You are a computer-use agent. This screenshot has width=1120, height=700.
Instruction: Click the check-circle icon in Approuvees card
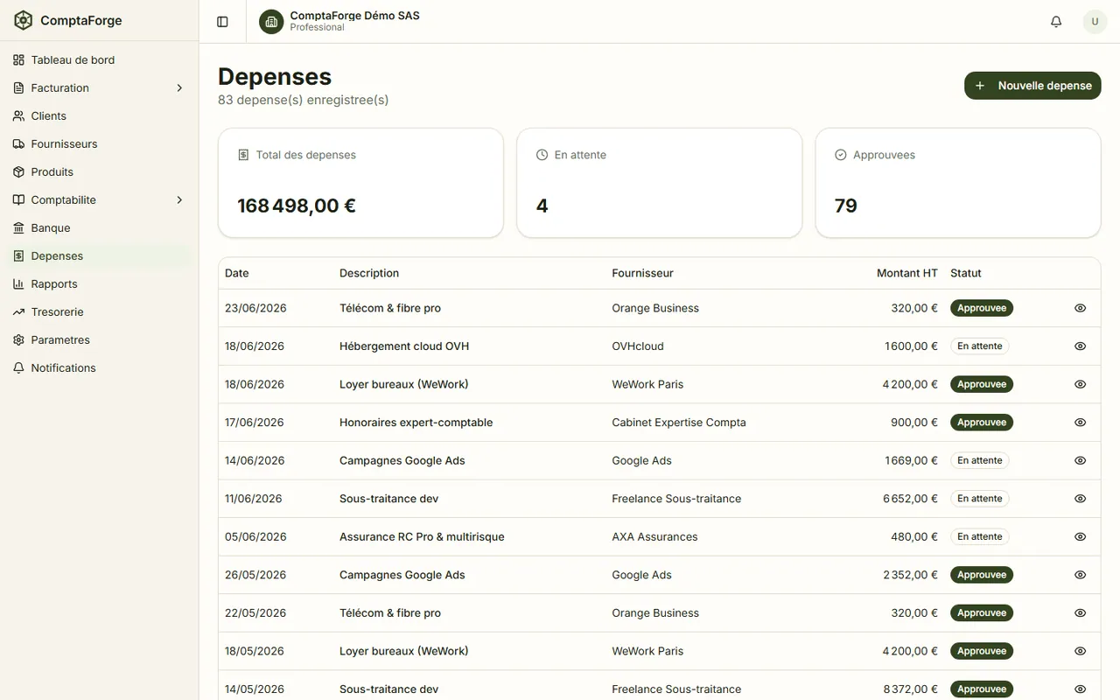841,155
